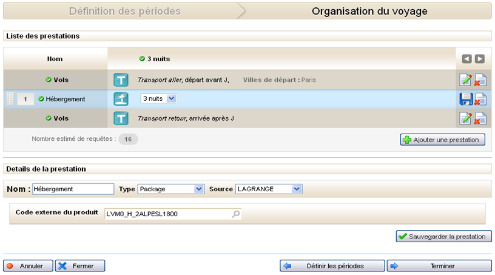The width and height of the screenshot is (495, 275).
Task: Click the magnifier in the Code externe field
Action: click(x=235, y=214)
